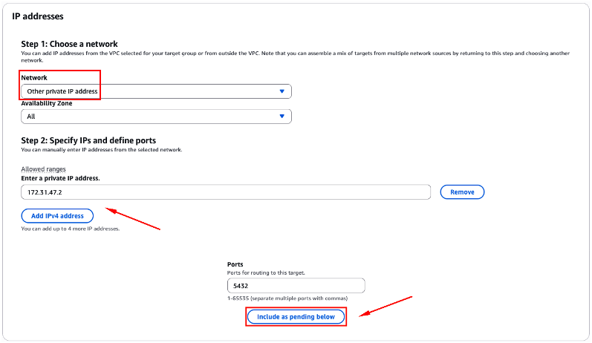Click the 'Enter a private IP address.' label
Image resolution: width=592 pixels, height=343 pixels.
point(60,178)
